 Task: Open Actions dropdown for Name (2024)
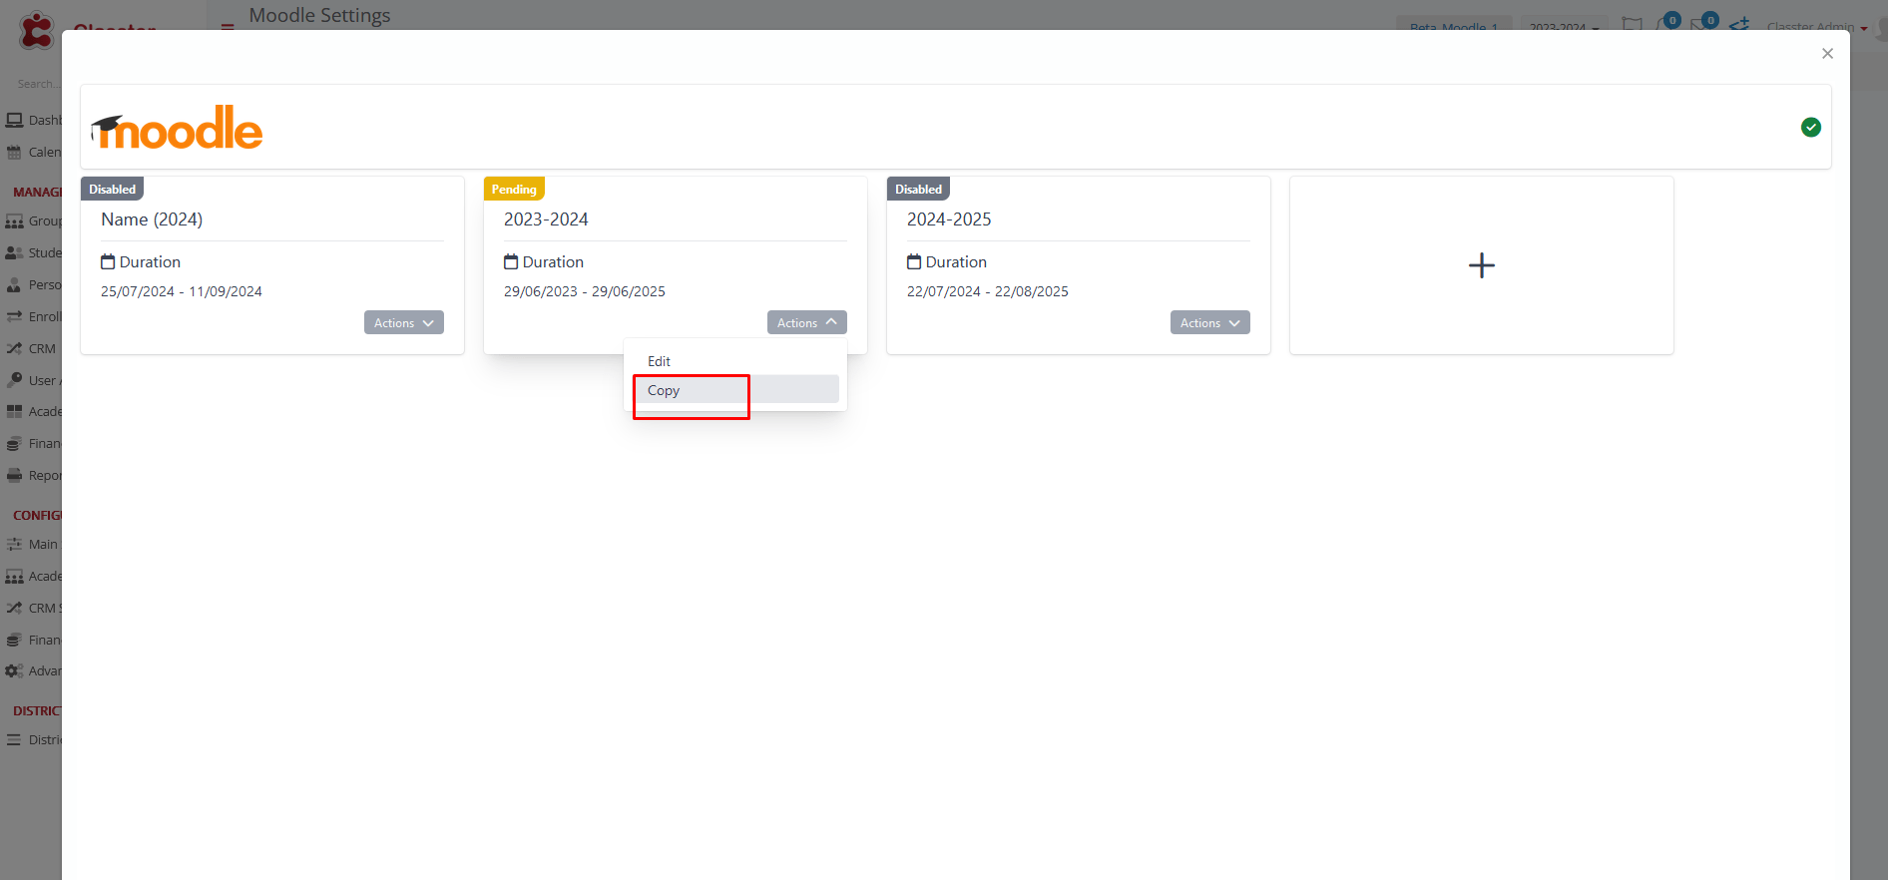[404, 323]
